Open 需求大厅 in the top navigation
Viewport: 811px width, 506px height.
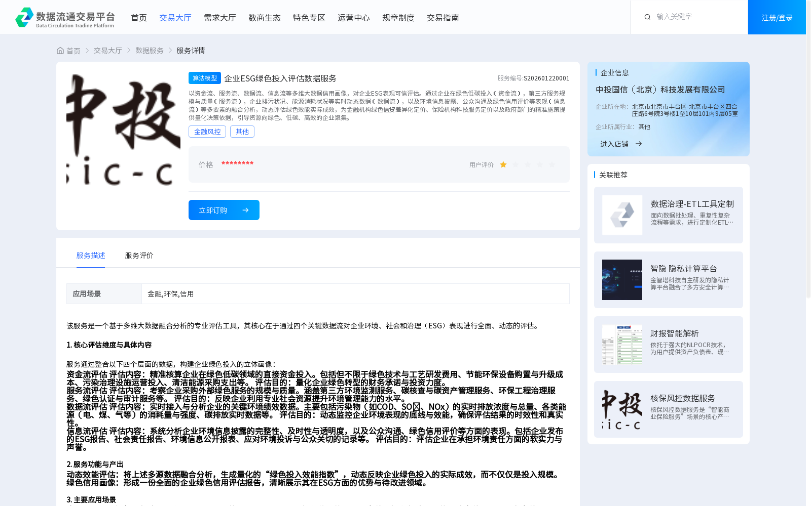click(x=220, y=18)
